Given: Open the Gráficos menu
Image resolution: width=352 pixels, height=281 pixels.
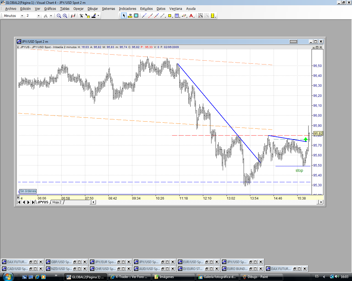Looking at the screenshot, I should tap(50, 9).
